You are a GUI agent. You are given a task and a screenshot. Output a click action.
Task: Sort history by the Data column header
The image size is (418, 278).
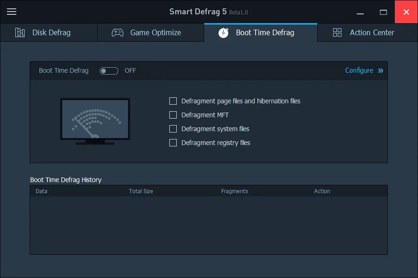pos(41,191)
